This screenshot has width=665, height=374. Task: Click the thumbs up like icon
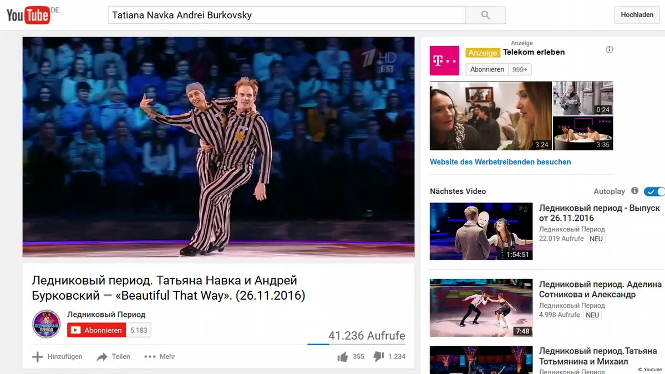pyautogui.click(x=343, y=357)
